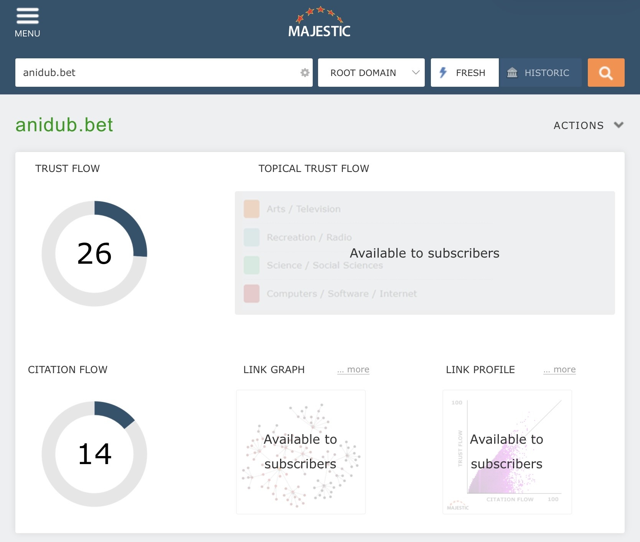Click the Arts / Television color swatch

pyautogui.click(x=252, y=209)
